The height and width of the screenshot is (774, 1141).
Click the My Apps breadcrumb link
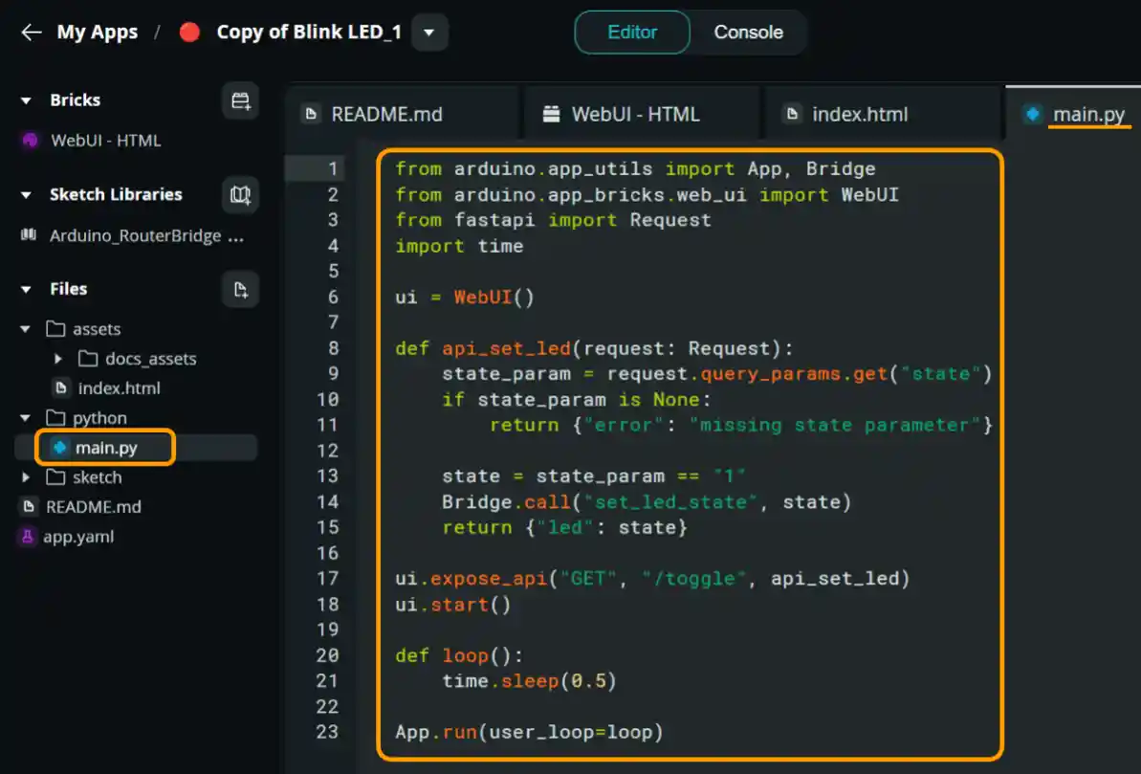tap(99, 32)
